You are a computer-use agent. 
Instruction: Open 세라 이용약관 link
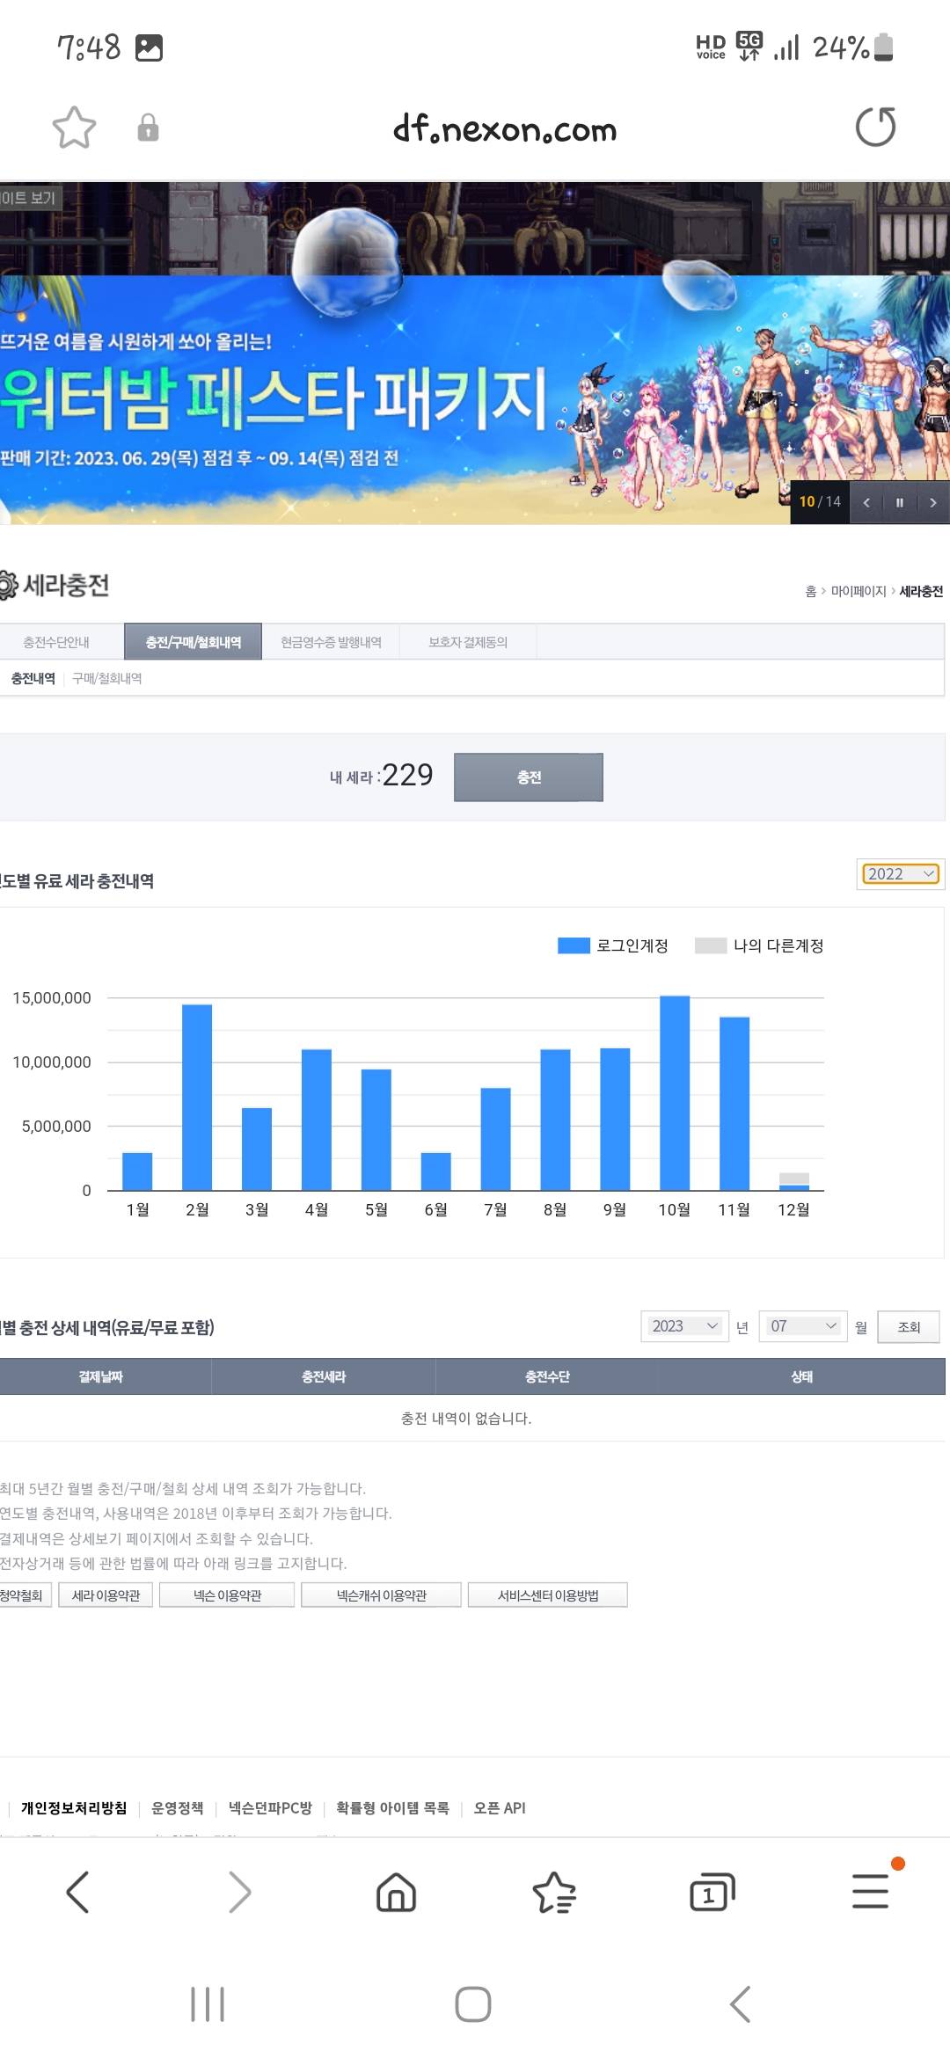[106, 1595]
